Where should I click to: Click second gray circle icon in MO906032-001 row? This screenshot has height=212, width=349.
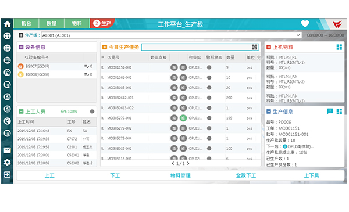(183, 149)
